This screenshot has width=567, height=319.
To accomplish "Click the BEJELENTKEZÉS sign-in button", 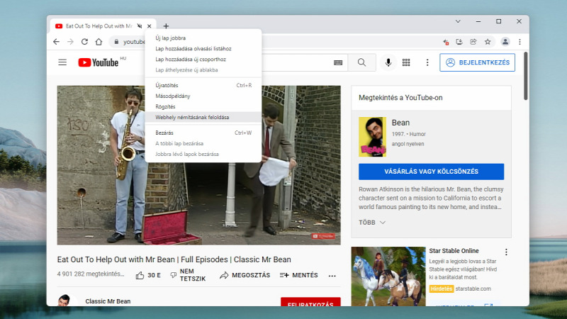I will [x=477, y=62].
